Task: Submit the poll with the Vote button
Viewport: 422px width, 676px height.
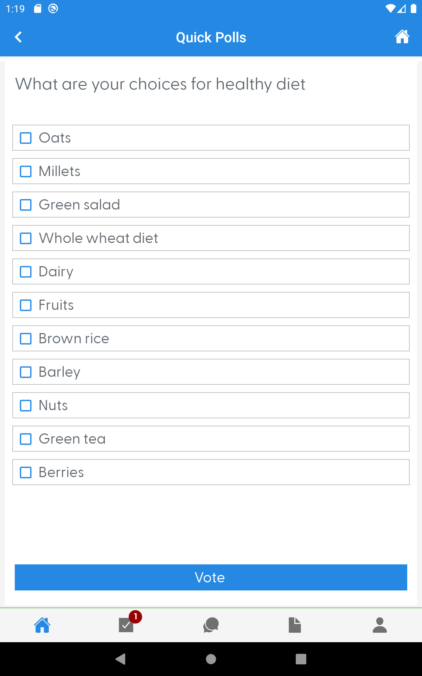Action: (211, 577)
